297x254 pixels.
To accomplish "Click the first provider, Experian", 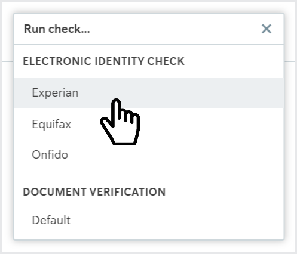I will pos(149,93).
